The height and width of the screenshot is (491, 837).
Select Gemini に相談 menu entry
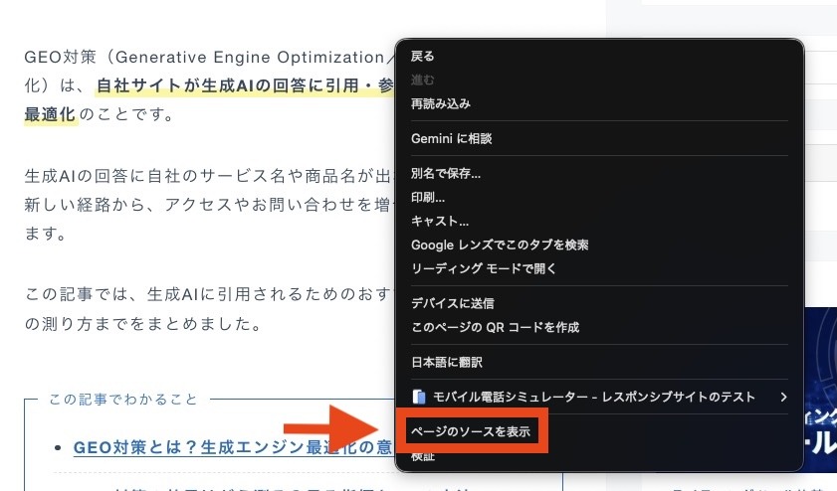pyautogui.click(x=451, y=138)
